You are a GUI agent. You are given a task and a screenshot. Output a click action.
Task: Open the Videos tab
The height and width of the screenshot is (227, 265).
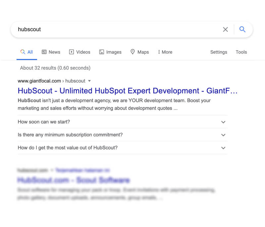[x=79, y=52]
